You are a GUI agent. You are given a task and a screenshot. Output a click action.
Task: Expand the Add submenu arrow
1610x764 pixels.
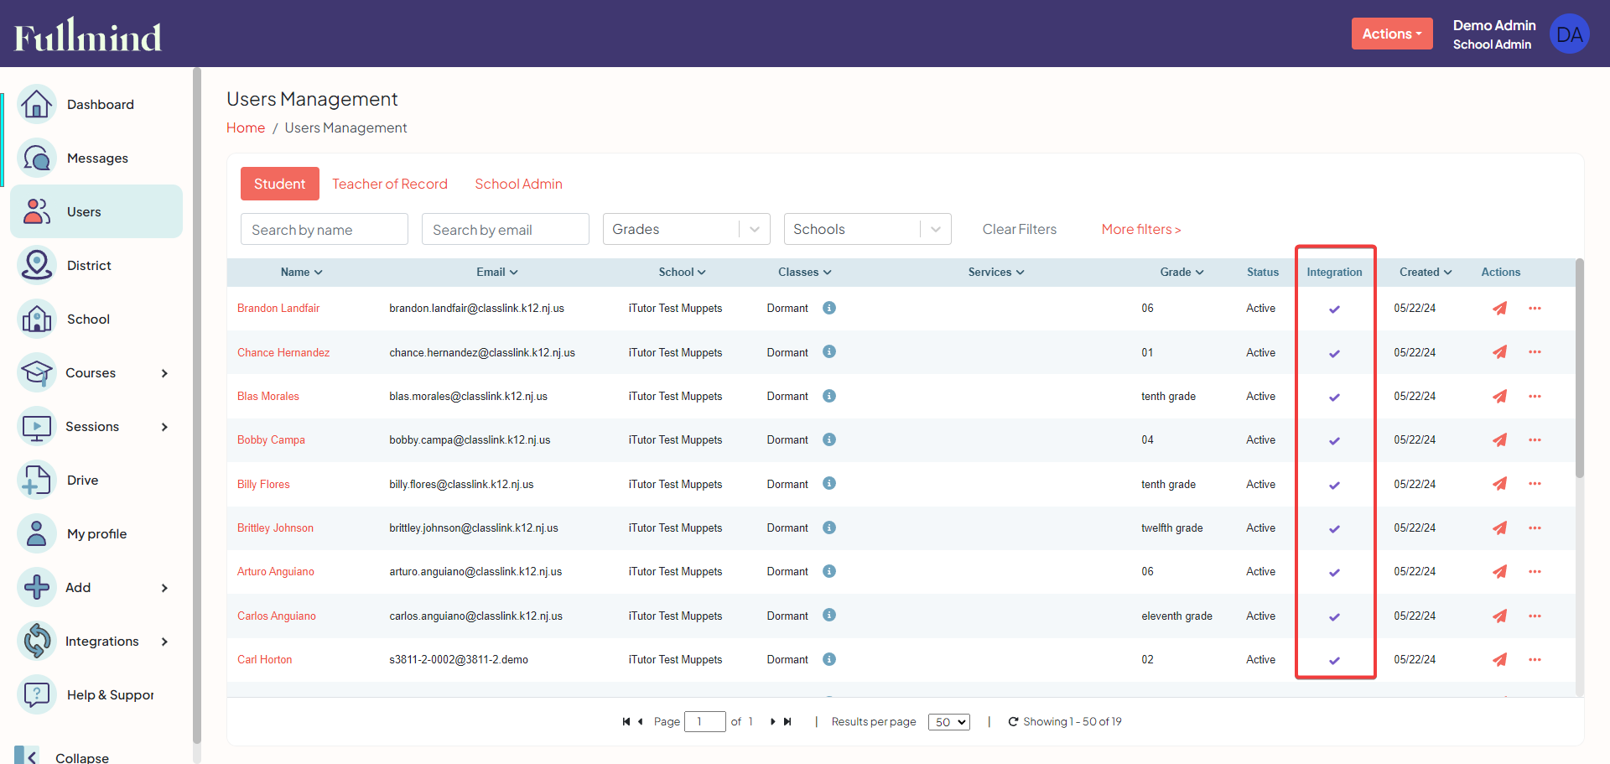point(164,588)
